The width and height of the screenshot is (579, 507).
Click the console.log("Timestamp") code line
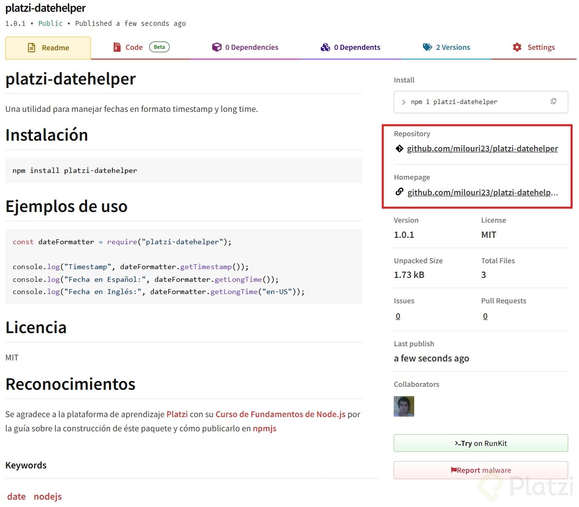click(131, 267)
